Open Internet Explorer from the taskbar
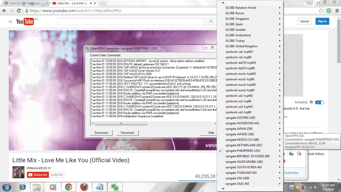The width and height of the screenshot is (341, 192). pos(22,187)
